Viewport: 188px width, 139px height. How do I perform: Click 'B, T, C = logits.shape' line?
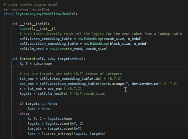pyautogui.click(x=50, y=119)
